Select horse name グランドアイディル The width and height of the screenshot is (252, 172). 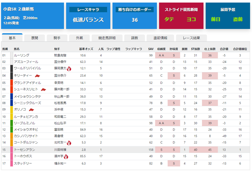point(27,83)
